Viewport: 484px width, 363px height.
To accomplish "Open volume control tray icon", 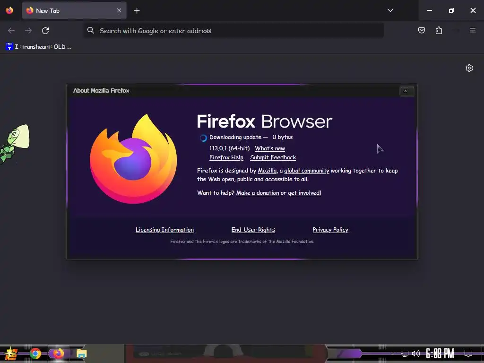I will [416, 354].
